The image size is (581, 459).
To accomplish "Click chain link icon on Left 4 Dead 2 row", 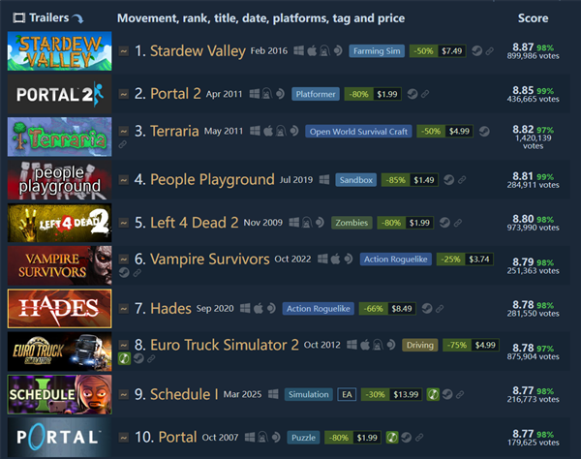I will tap(458, 223).
